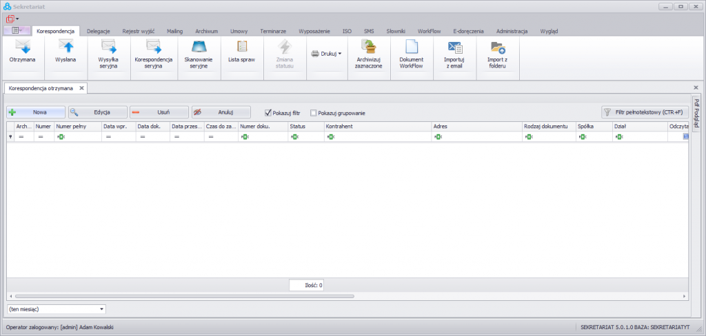Expand the Drukuj dropdown arrow
The height and width of the screenshot is (336, 706).
340,53
